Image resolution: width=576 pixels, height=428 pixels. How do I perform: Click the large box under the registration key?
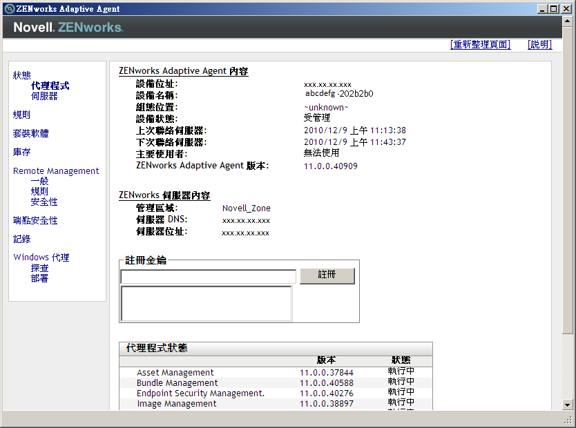click(207, 304)
